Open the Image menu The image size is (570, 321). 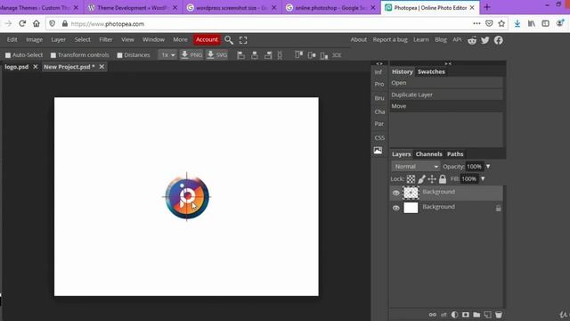[x=34, y=39]
